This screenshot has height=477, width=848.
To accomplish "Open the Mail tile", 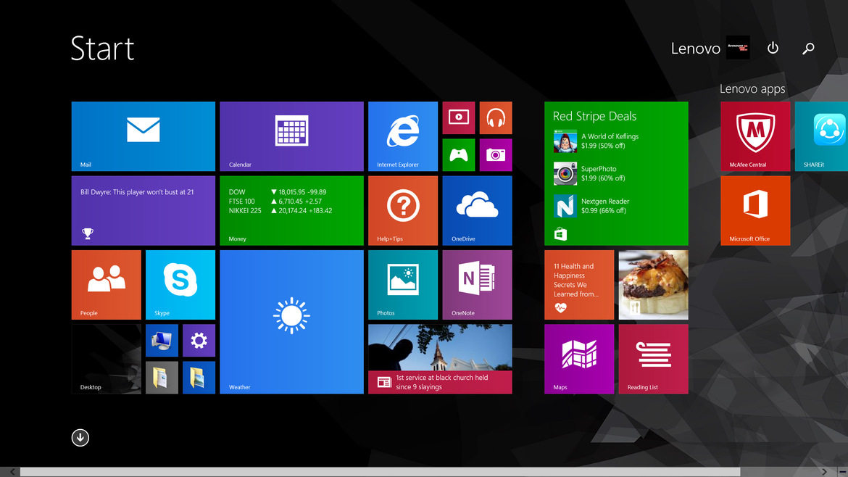I will (x=144, y=136).
